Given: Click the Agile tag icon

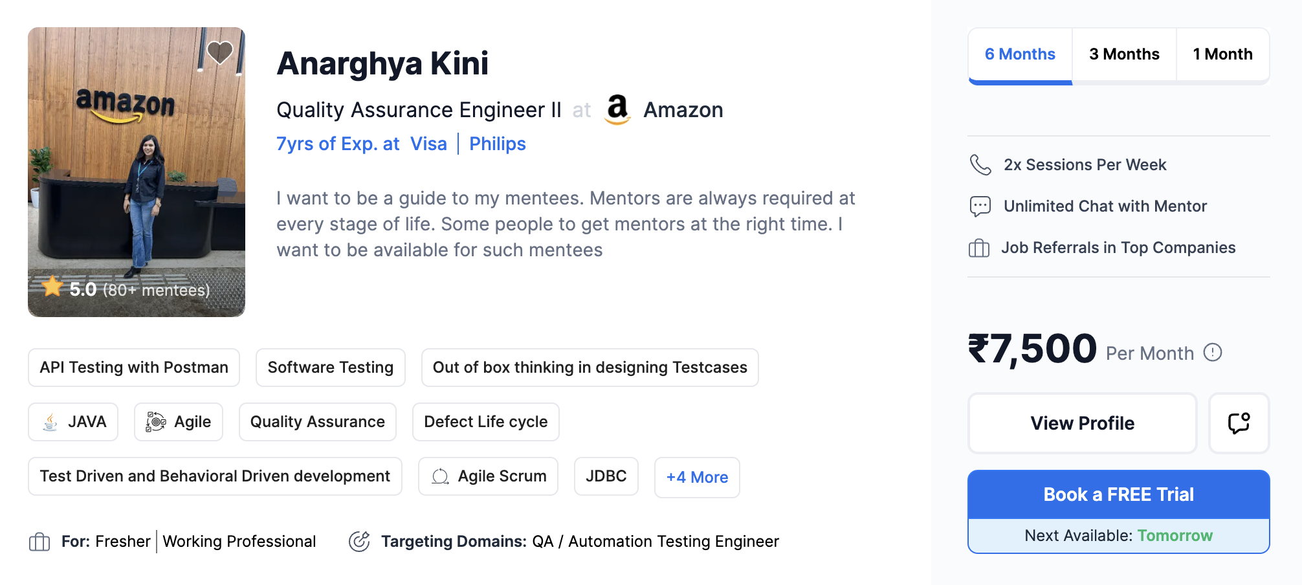Looking at the screenshot, I should pos(155,422).
